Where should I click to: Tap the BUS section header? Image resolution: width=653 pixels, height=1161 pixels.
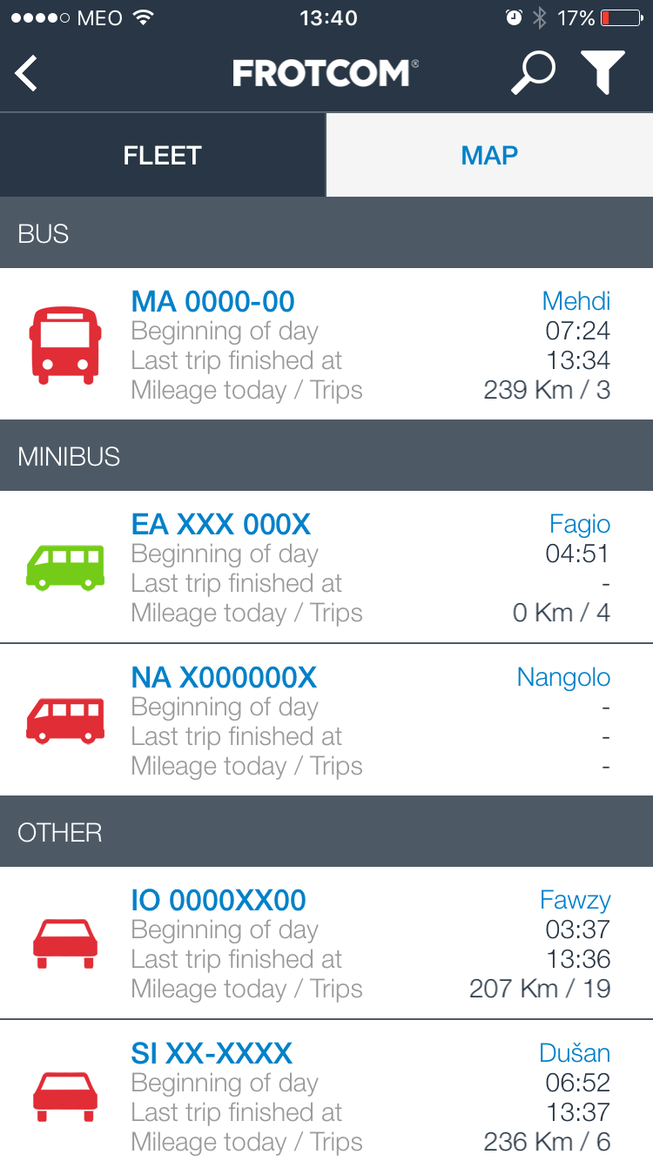326,233
